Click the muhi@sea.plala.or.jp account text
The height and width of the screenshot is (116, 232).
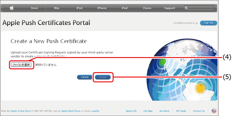coord(186,23)
